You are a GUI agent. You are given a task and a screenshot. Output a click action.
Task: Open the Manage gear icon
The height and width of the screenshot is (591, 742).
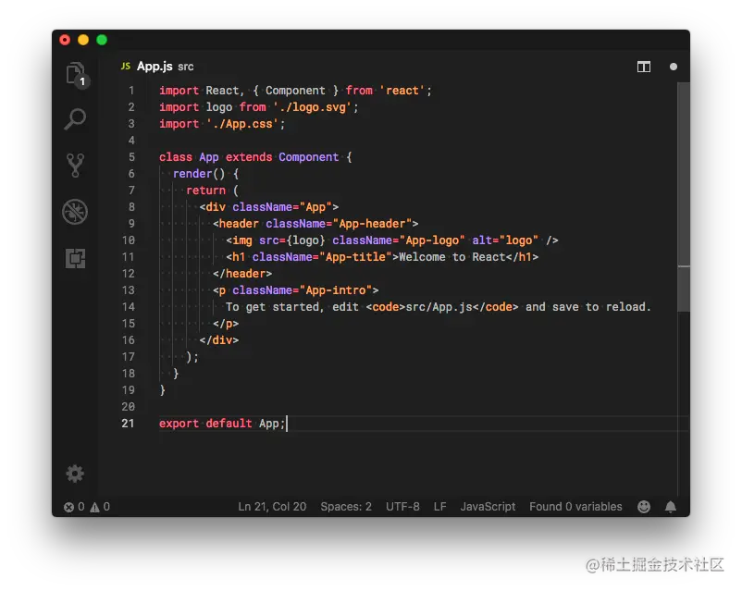(x=75, y=474)
